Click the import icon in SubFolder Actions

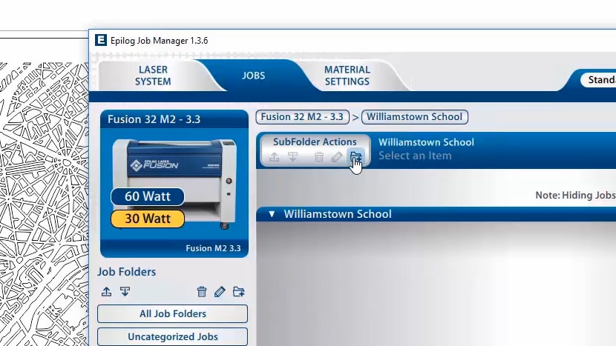tap(293, 157)
